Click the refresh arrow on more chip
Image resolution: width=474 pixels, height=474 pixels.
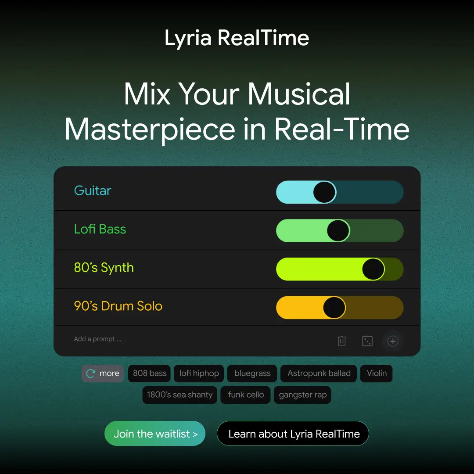coord(91,373)
